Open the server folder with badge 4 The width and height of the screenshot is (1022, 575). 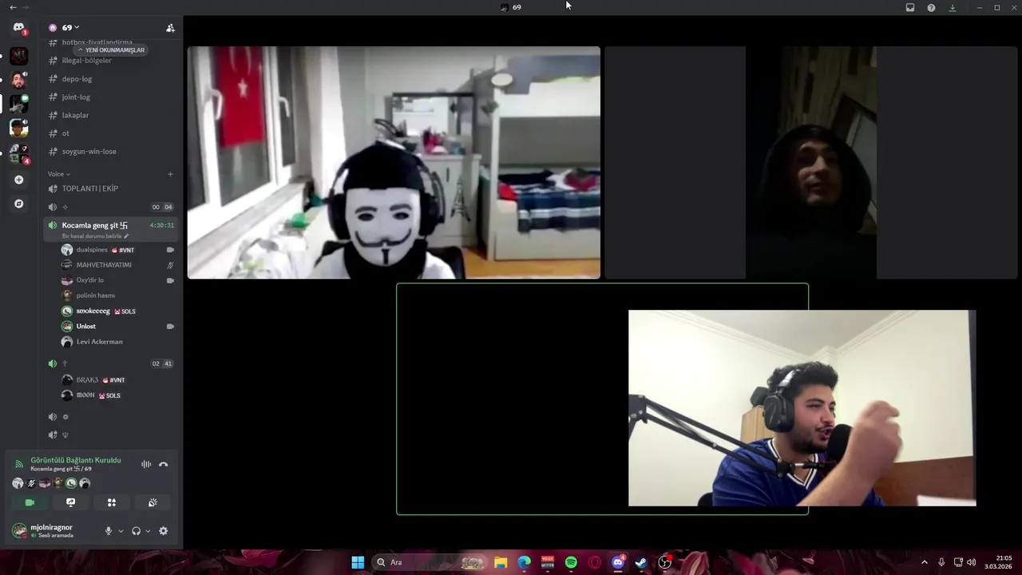point(18,153)
